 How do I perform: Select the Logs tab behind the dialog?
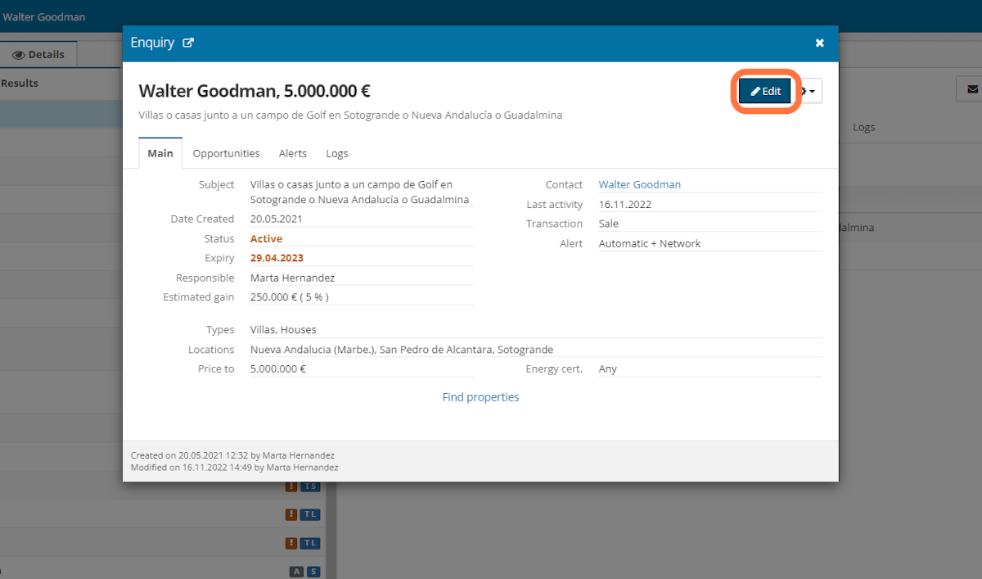pos(863,127)
